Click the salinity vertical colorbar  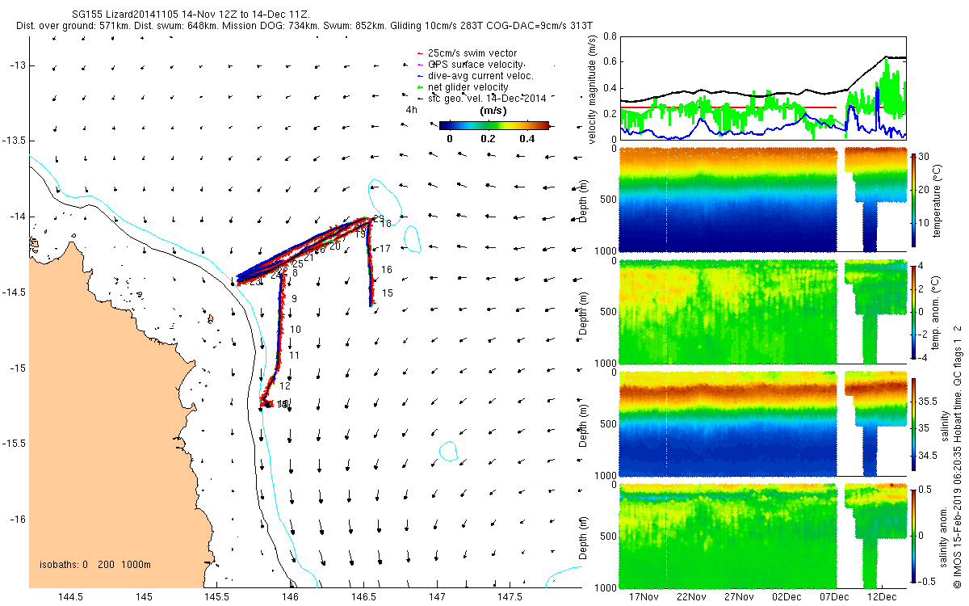[x=913, y=424]
